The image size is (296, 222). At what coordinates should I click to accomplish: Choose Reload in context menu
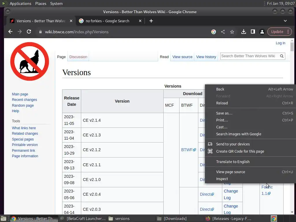(250, 103)
